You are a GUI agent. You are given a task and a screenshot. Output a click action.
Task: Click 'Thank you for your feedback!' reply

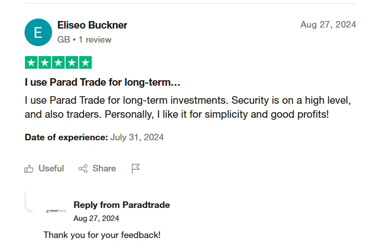102,235
